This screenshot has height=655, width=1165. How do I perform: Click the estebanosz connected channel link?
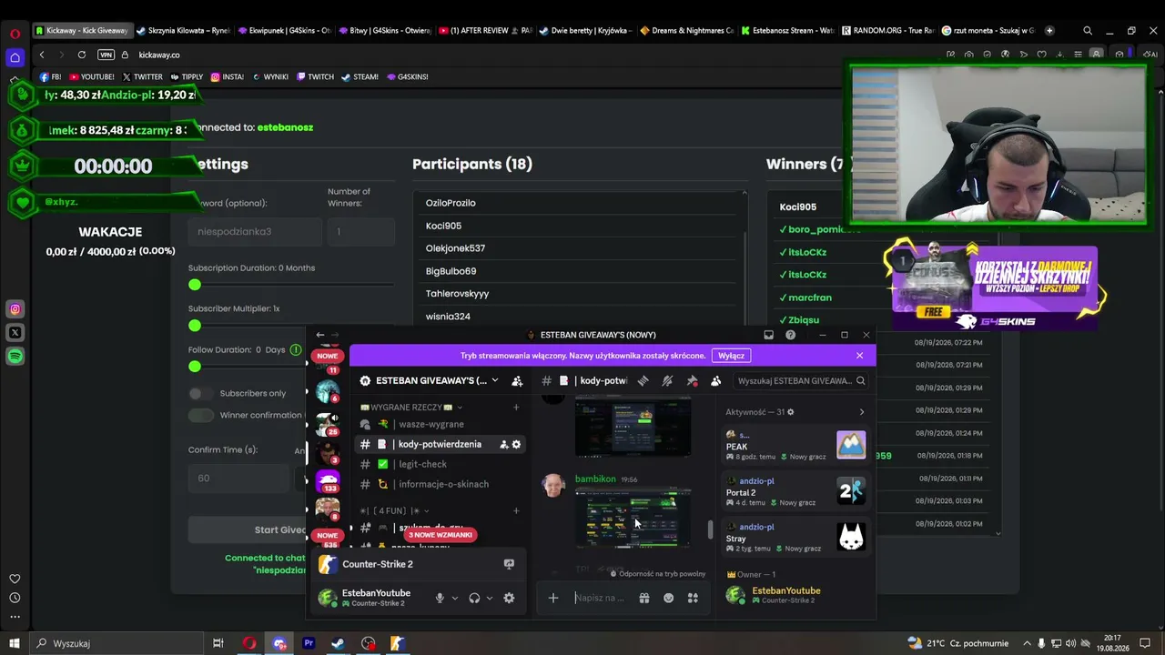coord(285,127)
